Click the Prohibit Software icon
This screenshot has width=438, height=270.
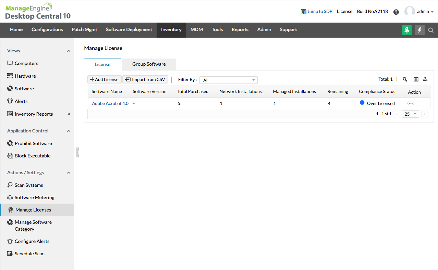pos(10,143)
